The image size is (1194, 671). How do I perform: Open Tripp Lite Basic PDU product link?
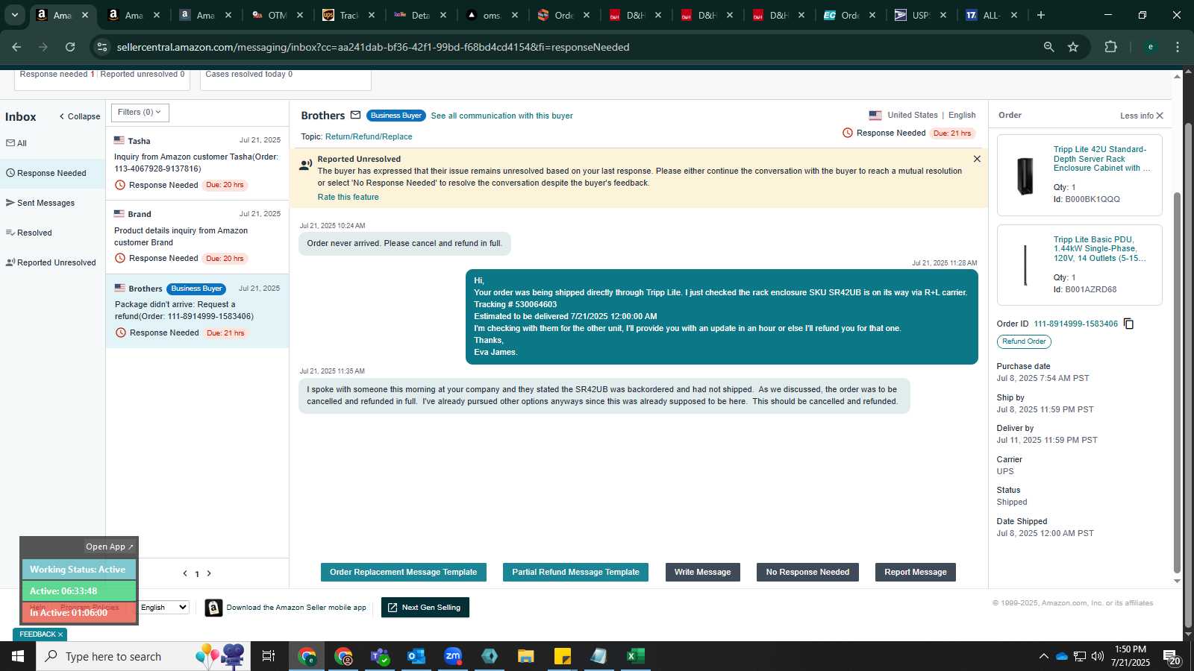[1100, 249]
